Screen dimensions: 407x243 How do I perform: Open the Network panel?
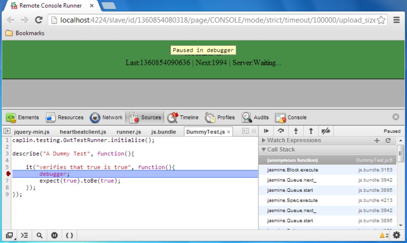(x=106, y=118)
